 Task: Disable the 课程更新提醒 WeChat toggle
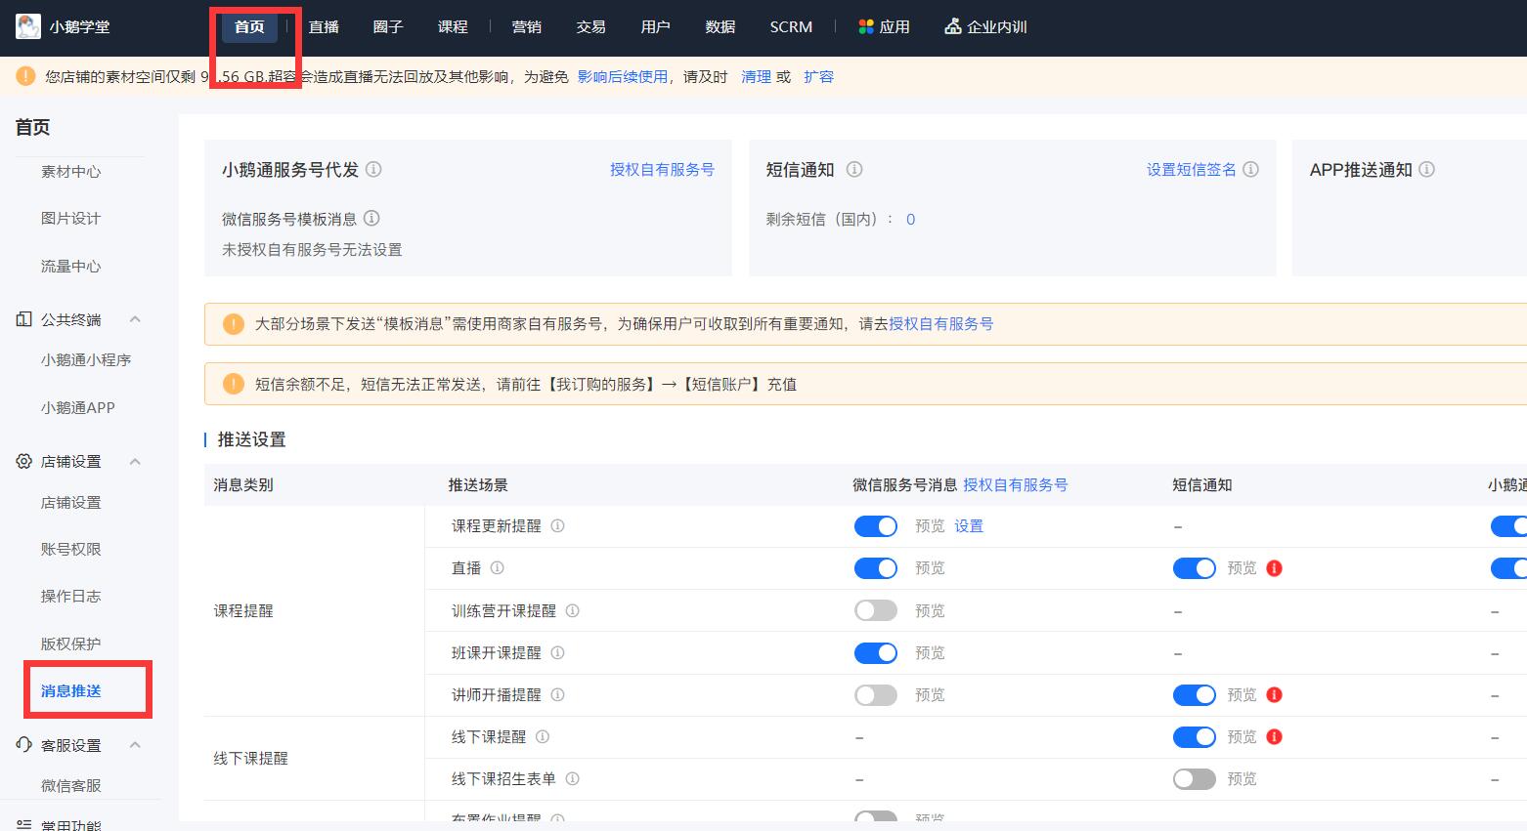(x=875, y=525)
